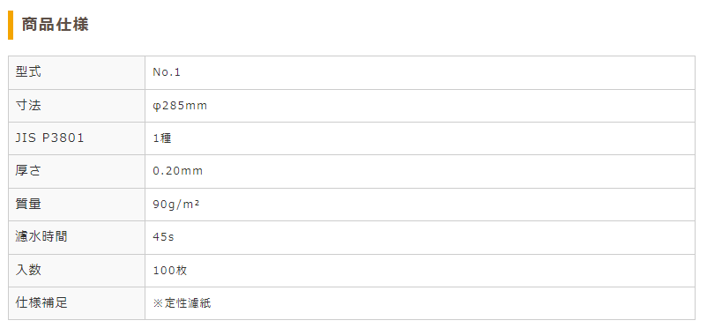This screenshot has height=328, width=707.
Task: Select the 型式 label cell
Action: click(77, 72)
